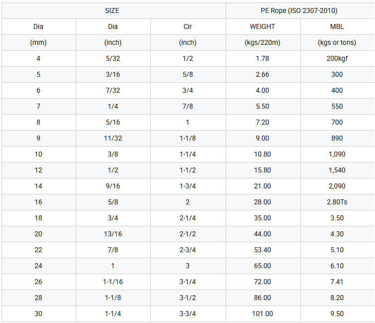375x323 pixels.
Task: Click the 13/16 inch diameter cell
Action: (113, 234)
